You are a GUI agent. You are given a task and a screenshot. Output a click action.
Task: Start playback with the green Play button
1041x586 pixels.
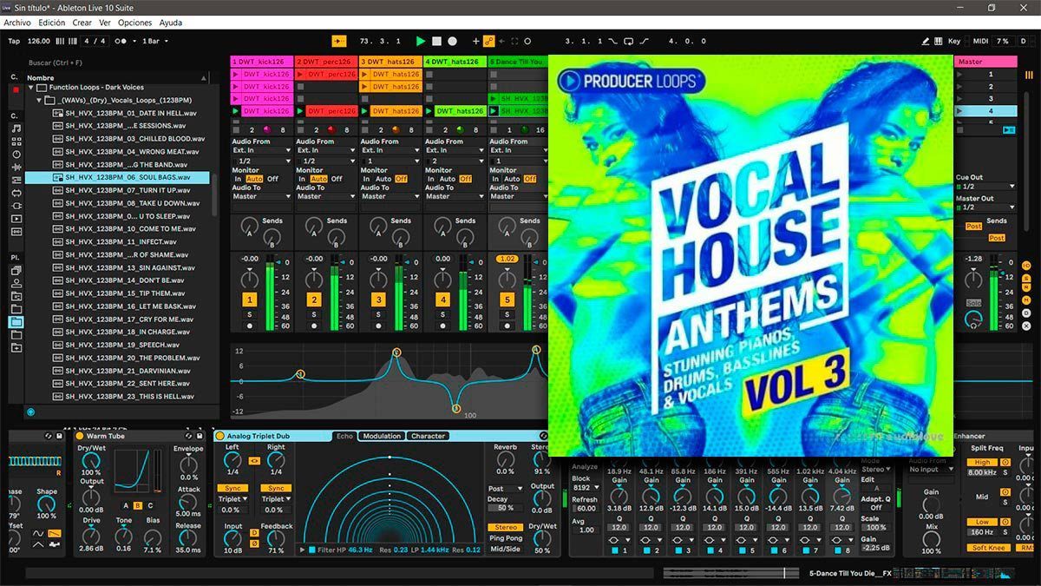pyautogui.click(x=421, y=41)
